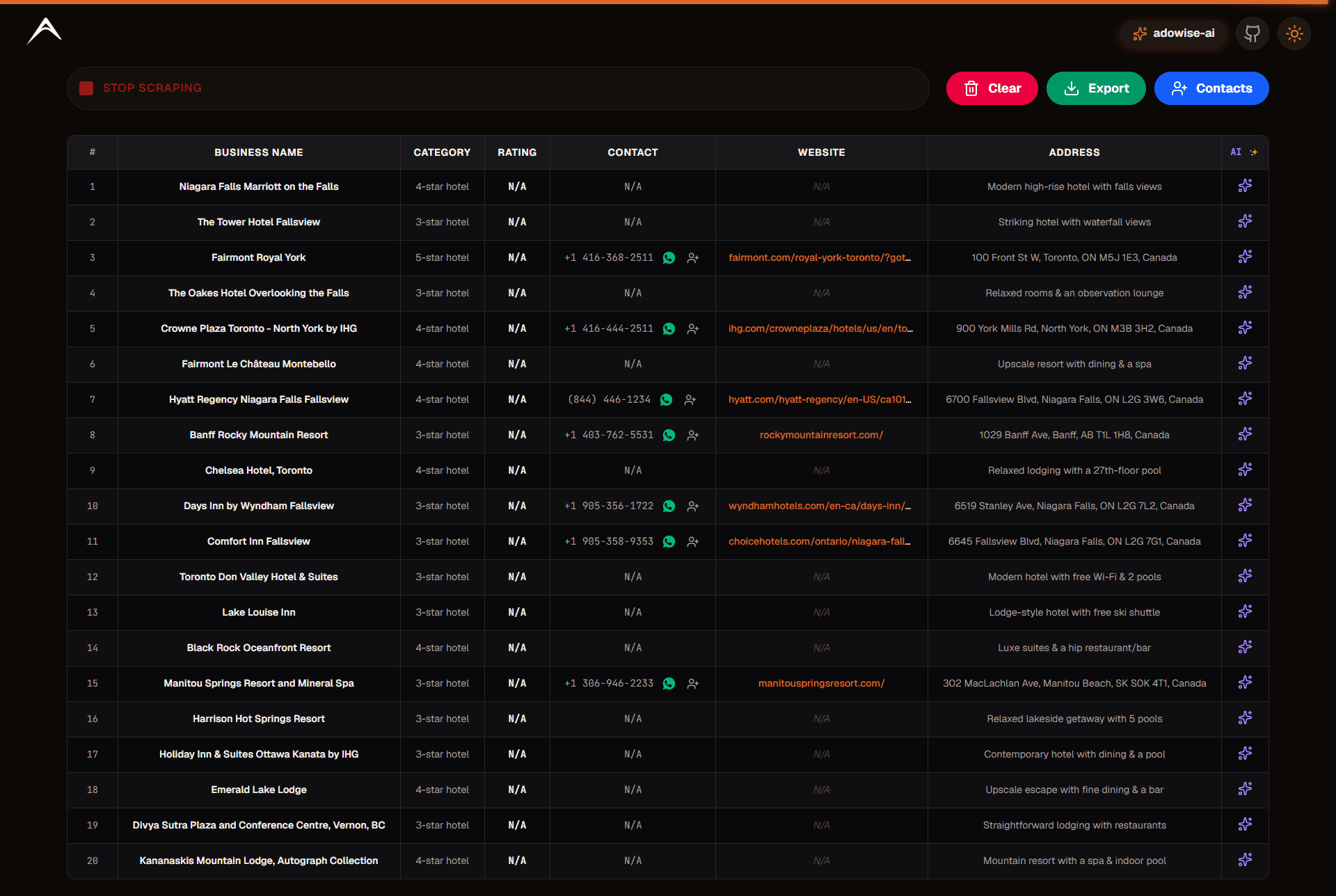Click the BUSINESS NAME column header

point(259,152)
